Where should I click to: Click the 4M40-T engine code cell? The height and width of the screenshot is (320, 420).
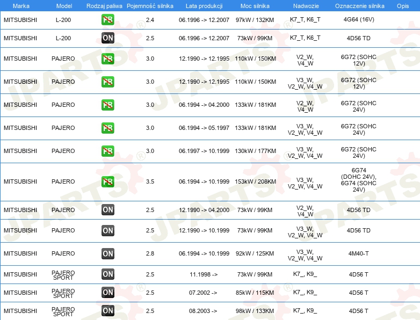[x=358, y=253]
